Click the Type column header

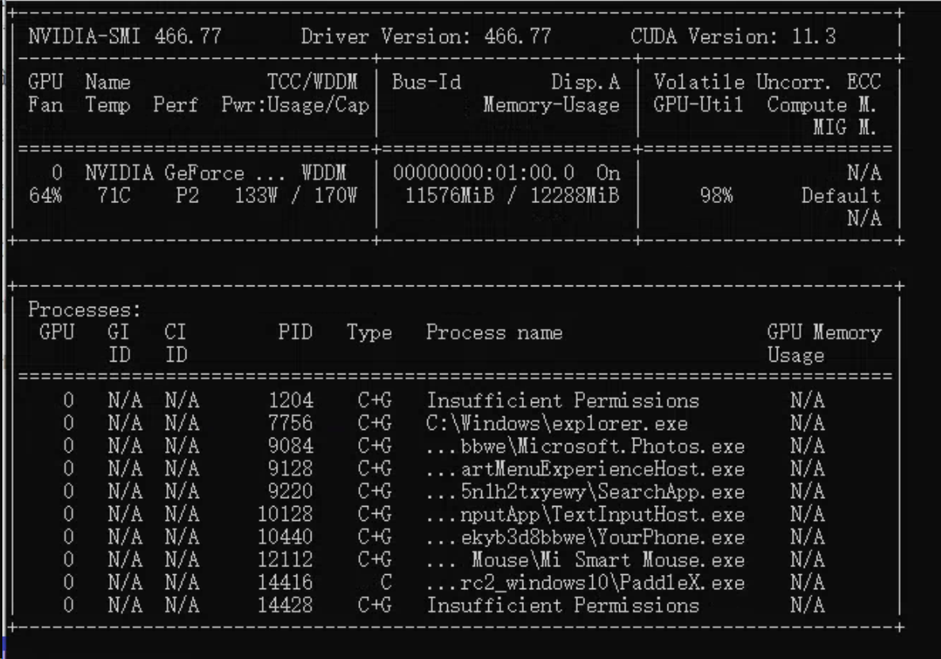tap(369, 332)
